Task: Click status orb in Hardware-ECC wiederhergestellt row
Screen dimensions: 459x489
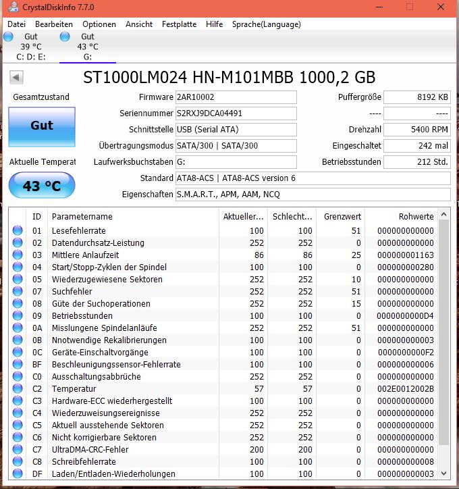Action: [x=18, y=401]
